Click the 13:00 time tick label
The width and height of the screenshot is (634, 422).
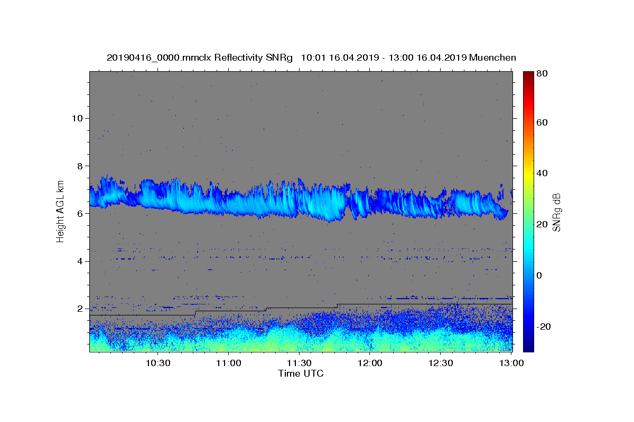(511, 363)
